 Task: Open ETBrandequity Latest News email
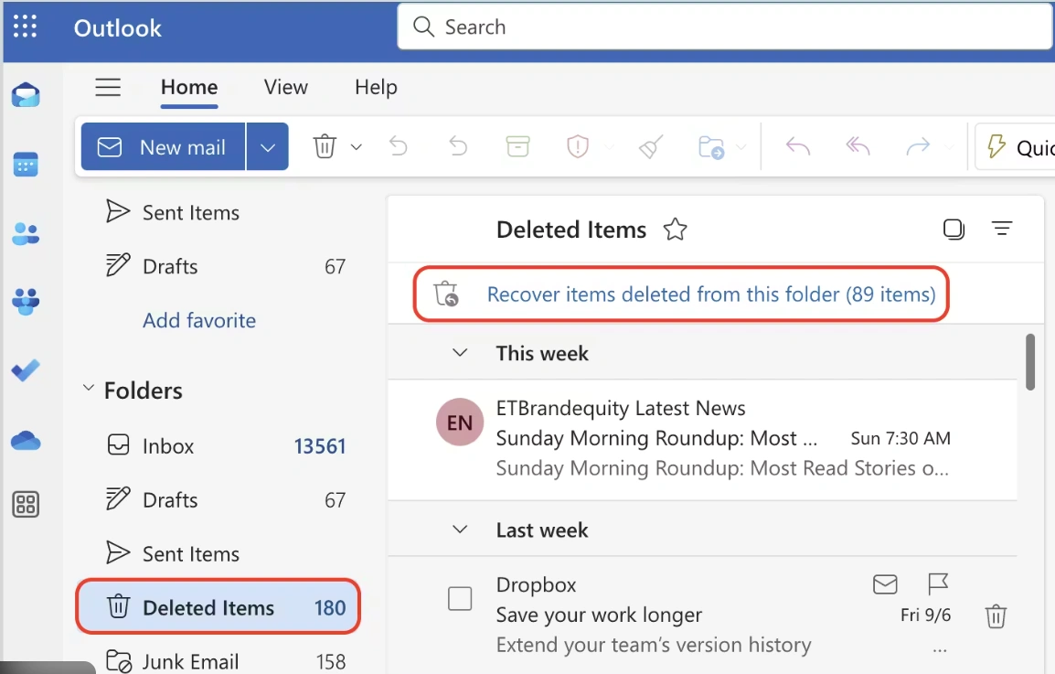click(x=702, y=439)
